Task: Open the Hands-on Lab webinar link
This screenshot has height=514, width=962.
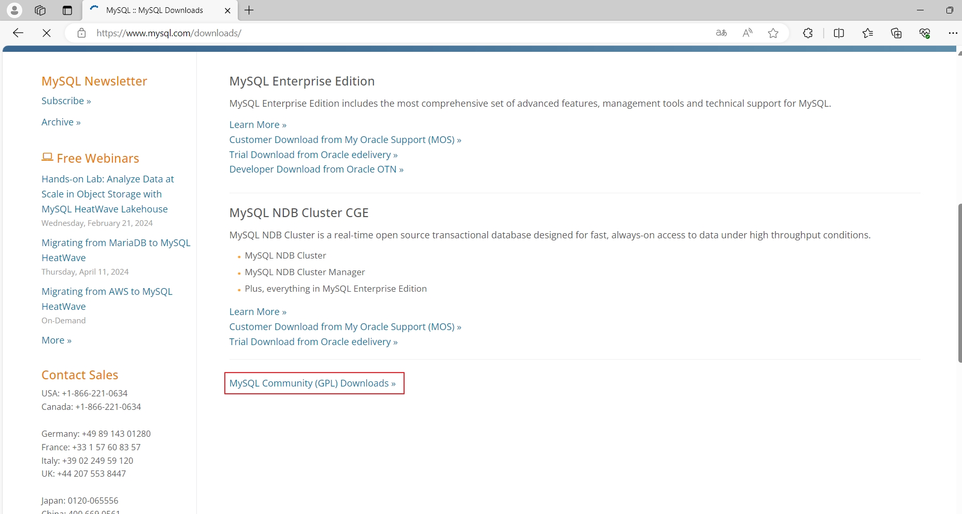Action: coord(108,194)
